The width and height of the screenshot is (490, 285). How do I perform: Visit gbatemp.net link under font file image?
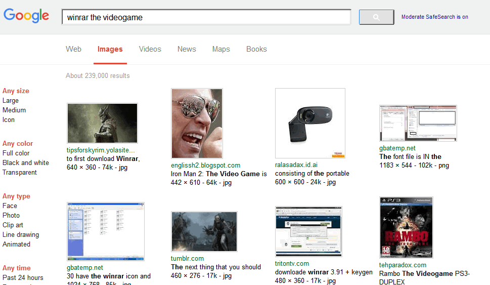(397, 148)
